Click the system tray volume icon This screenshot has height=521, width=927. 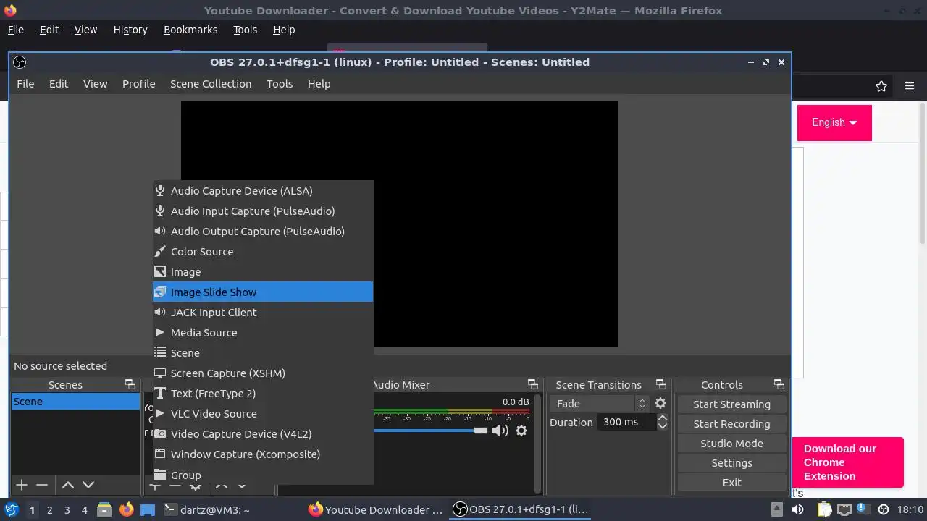tap(797, 509)
